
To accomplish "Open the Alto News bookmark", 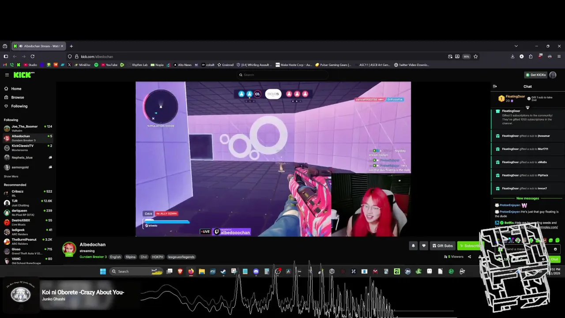I will point(182,65).
